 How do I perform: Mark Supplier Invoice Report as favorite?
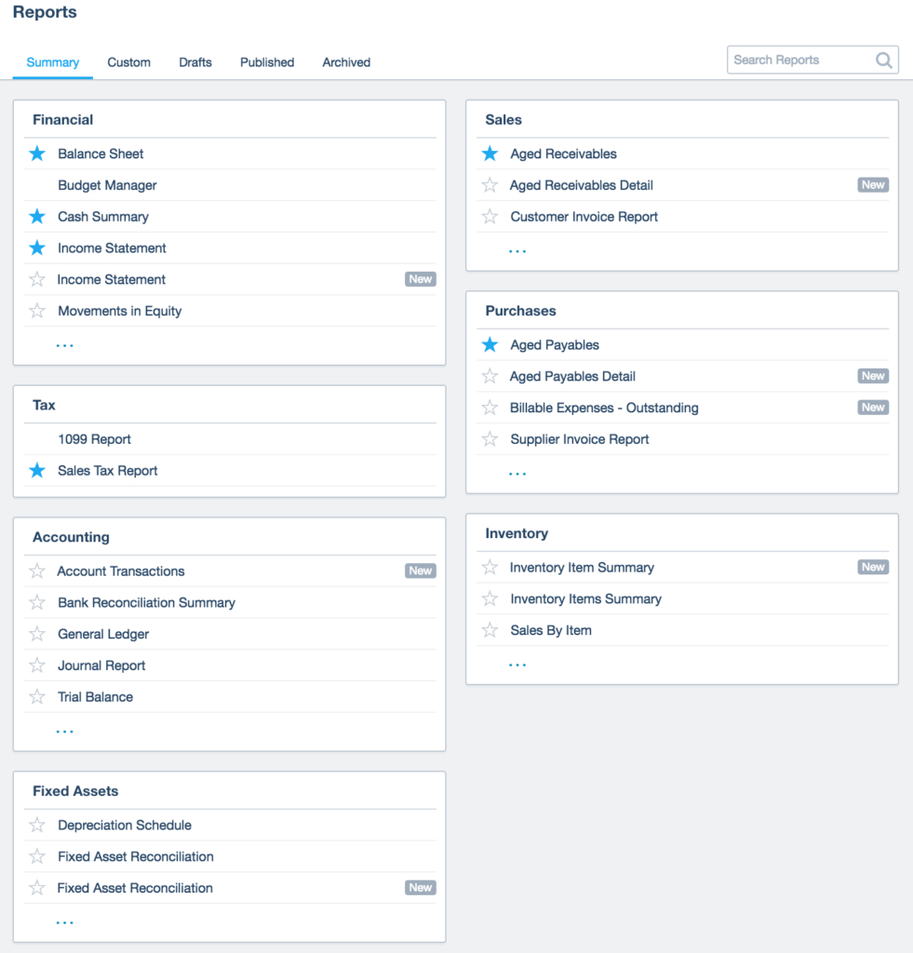coord(490,438)
